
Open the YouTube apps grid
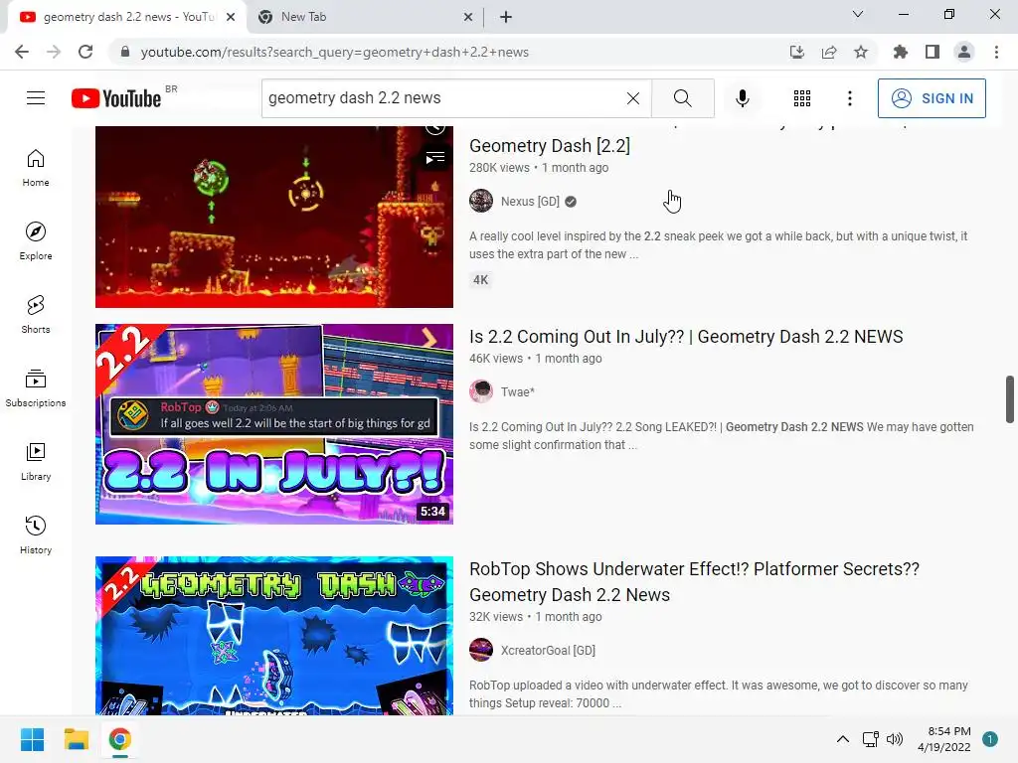[802, 98]
